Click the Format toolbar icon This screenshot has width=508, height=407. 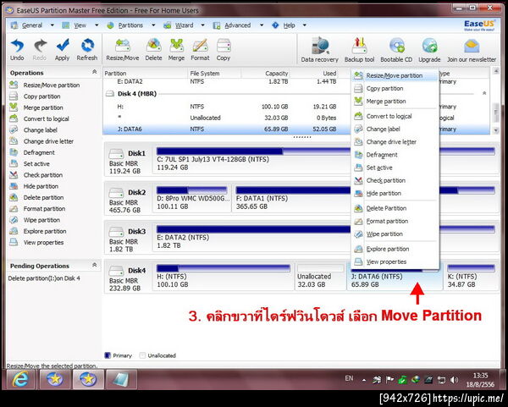(x=200, y=50)
